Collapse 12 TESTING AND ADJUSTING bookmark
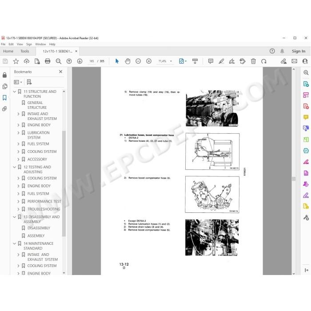Viewport: 311px width, 311px height. (15, 167)
